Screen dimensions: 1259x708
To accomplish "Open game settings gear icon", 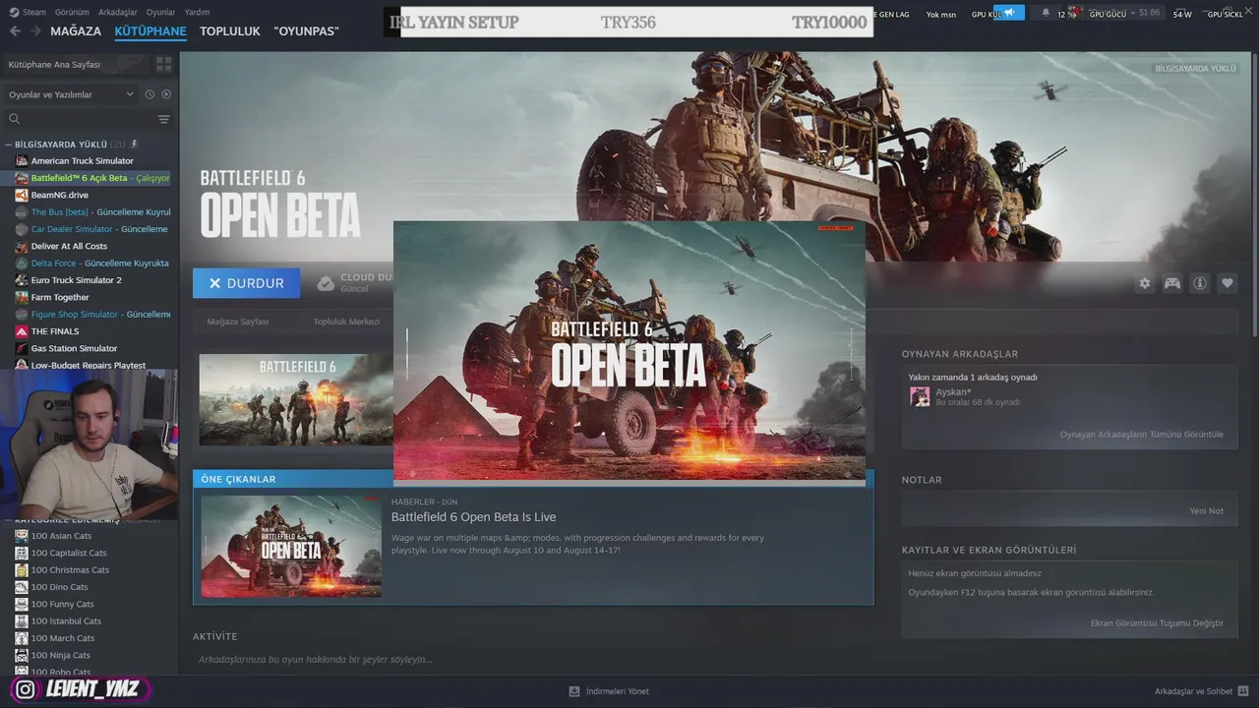I will pos(1145,283).
